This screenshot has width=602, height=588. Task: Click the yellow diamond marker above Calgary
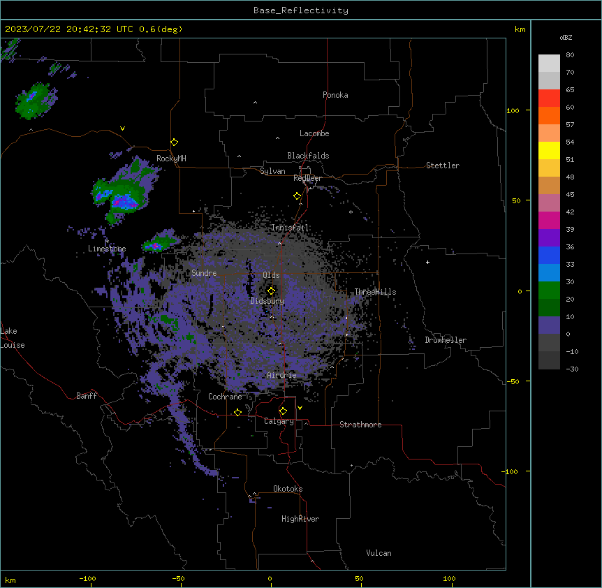click(x=284, y=411)
